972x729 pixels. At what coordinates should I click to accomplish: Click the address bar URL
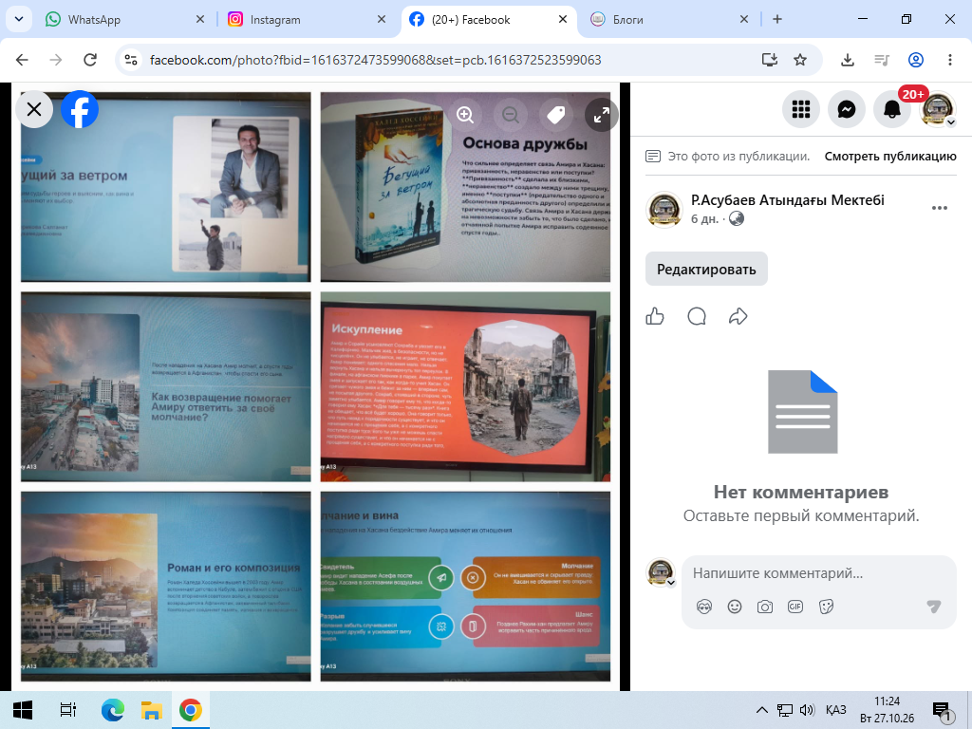pos(376,60)
